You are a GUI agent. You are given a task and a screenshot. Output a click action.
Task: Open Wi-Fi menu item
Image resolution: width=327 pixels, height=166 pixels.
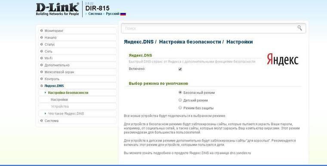tap(77, 58)
